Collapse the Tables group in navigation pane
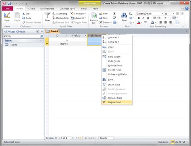 coord(40,41)
